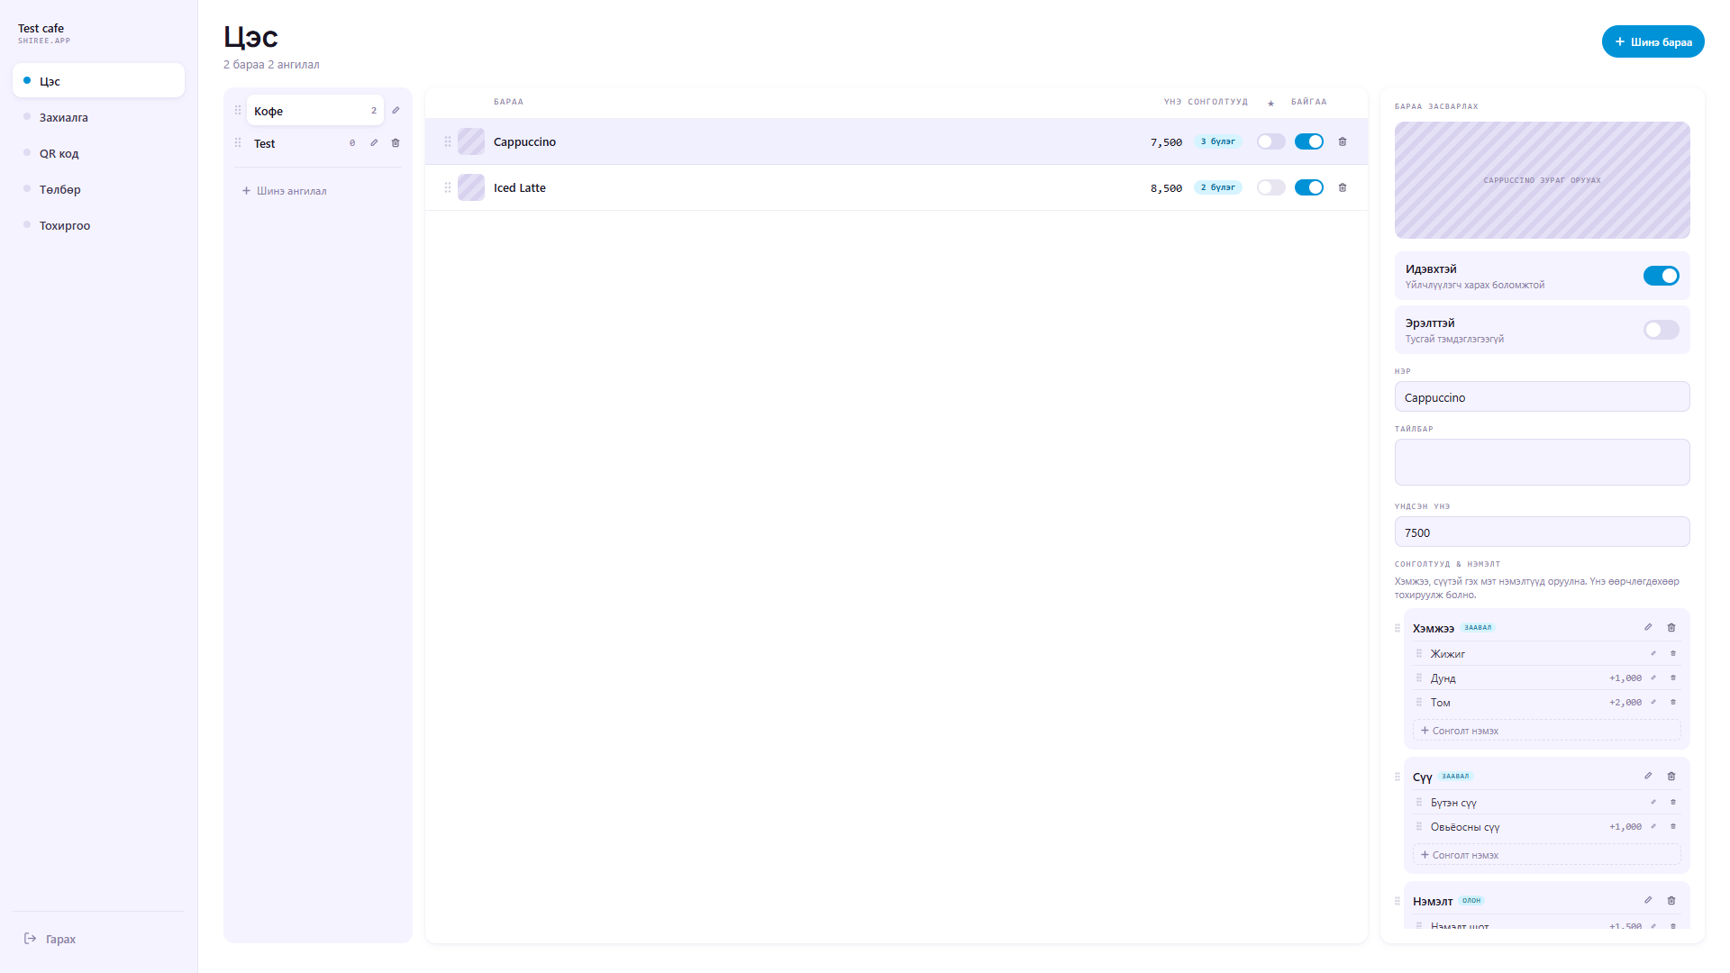Enable the Эрэлттэй toggle
This screenshot has height=973, width=1730.
point(1661,330)
